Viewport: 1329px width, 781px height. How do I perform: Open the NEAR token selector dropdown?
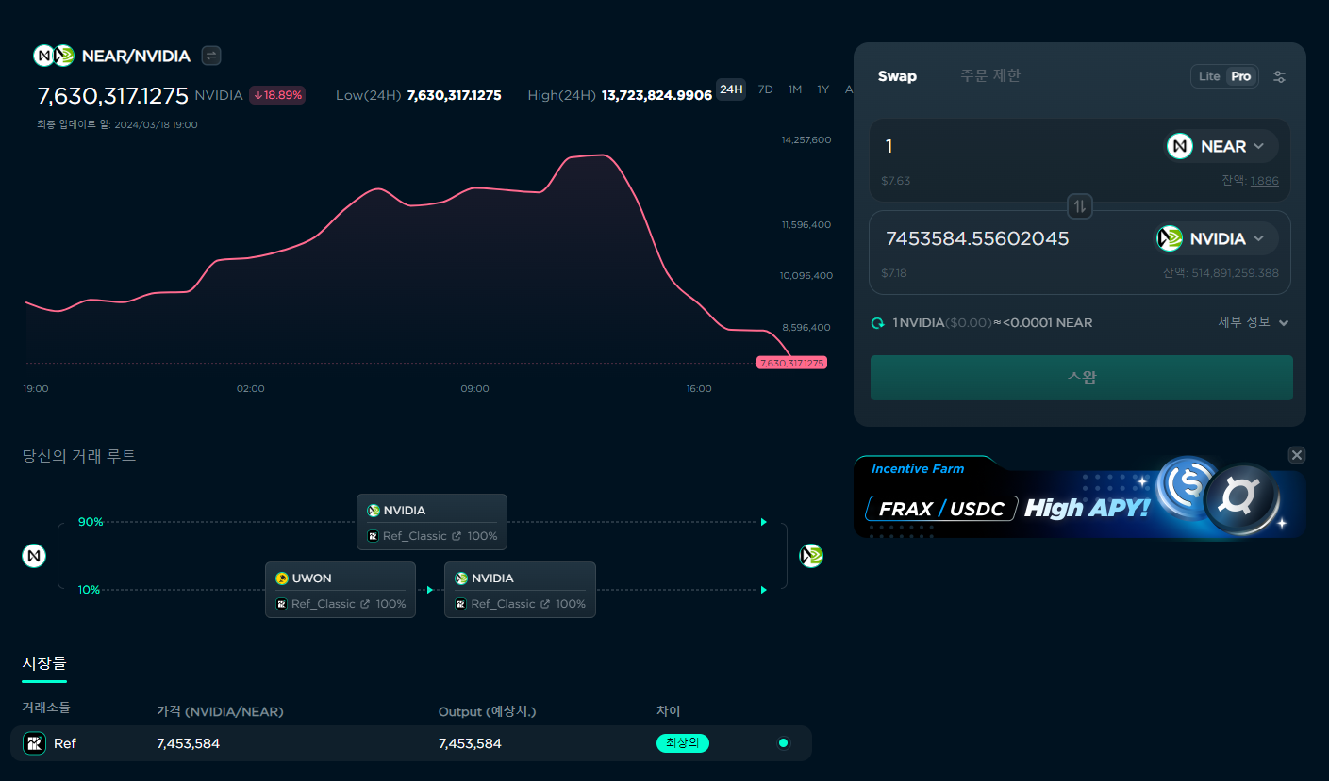(1221, 145)
